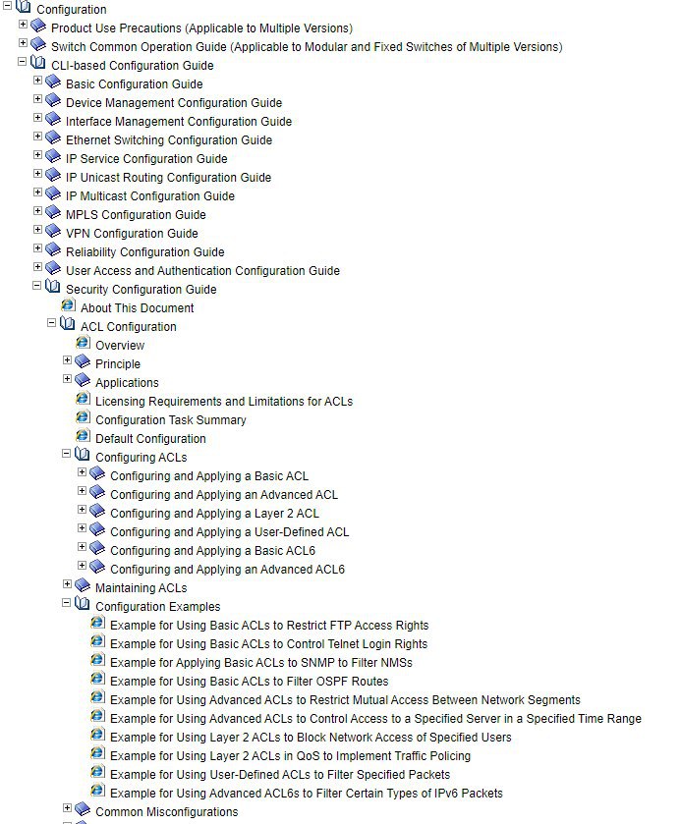Open Advanced ACLs Restrict Mutual Access example

345,700
